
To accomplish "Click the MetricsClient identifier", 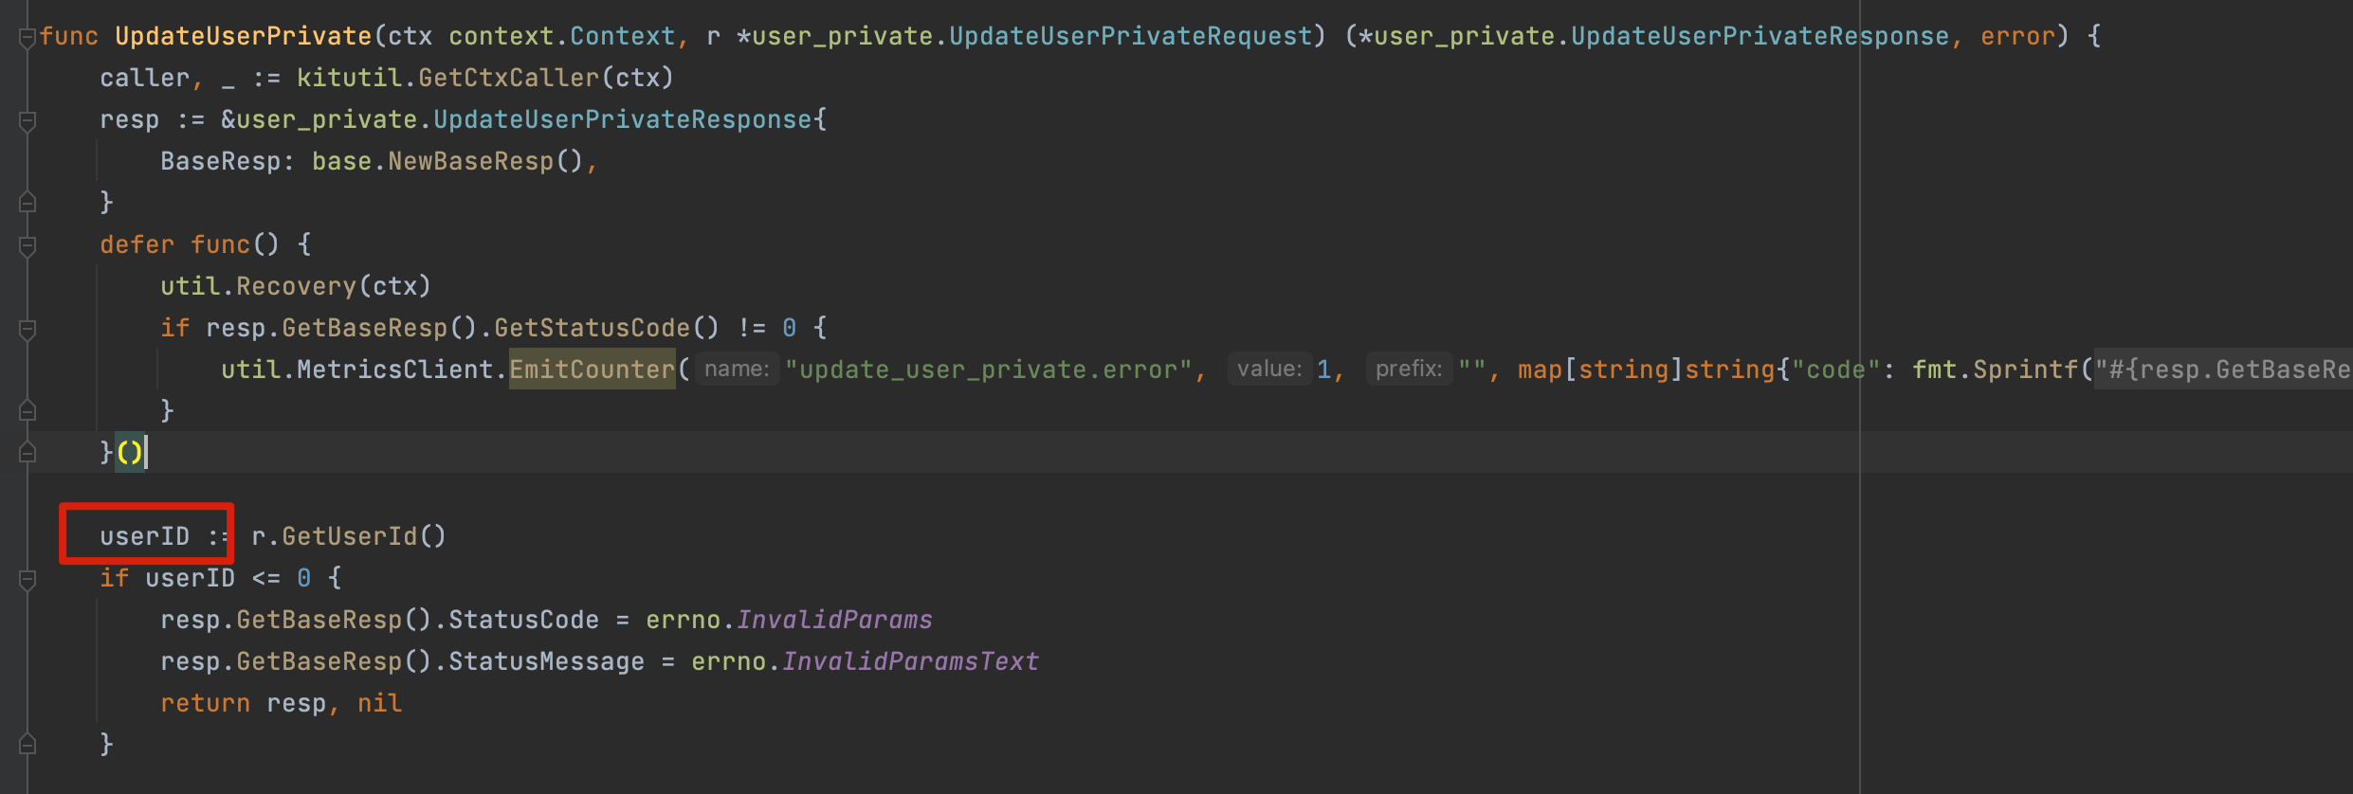I will pyautogui.click(x=395, y=370).
